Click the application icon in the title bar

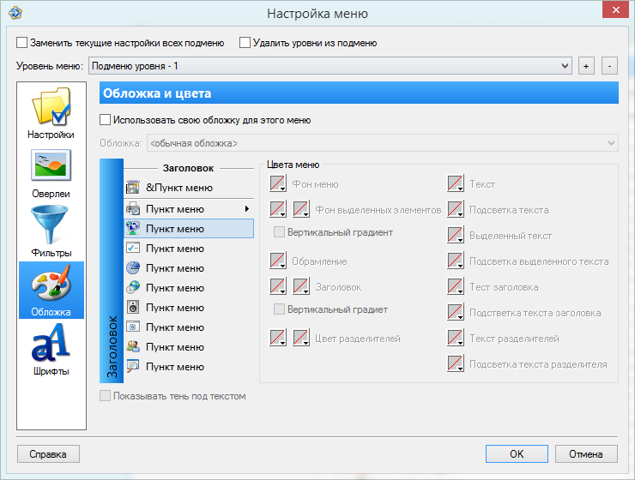click(x=15, y=13)
